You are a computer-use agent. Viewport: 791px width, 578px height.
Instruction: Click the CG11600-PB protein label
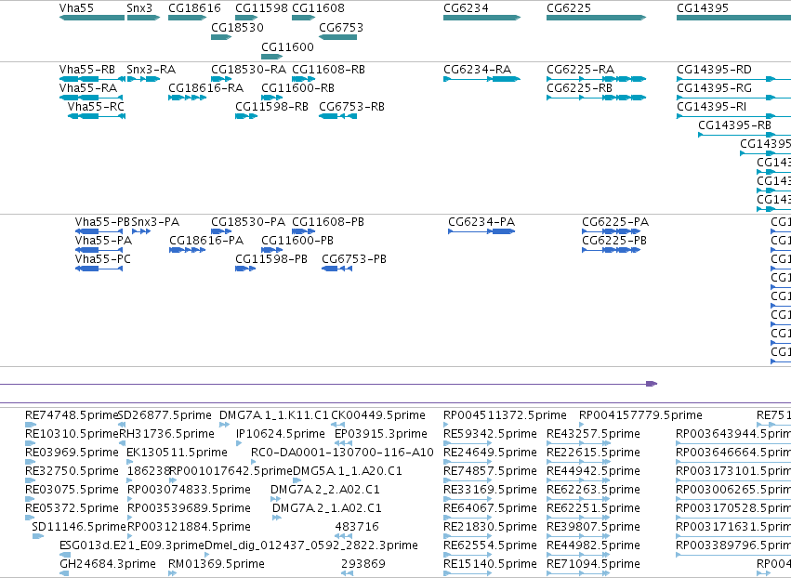click(297, 241)
